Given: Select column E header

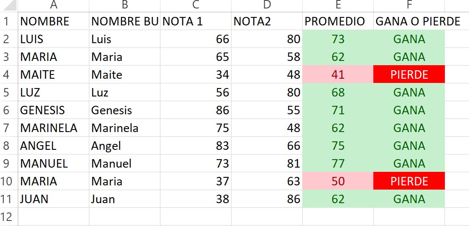Looking at the screenshot, I should [x=338, y=6].
